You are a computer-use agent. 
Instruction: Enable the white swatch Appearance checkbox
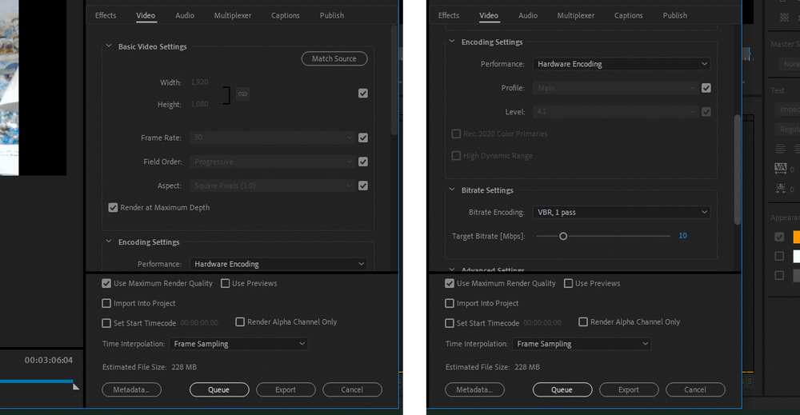click(779, 256)
